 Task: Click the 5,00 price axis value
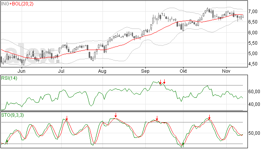[253, 54]
